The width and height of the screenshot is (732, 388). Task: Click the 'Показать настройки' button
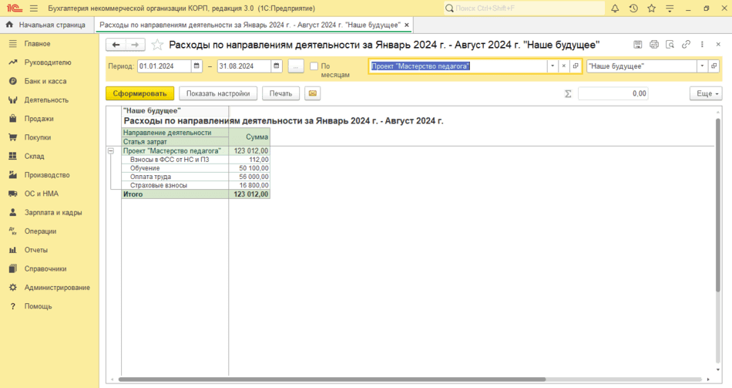coord(218,93)
